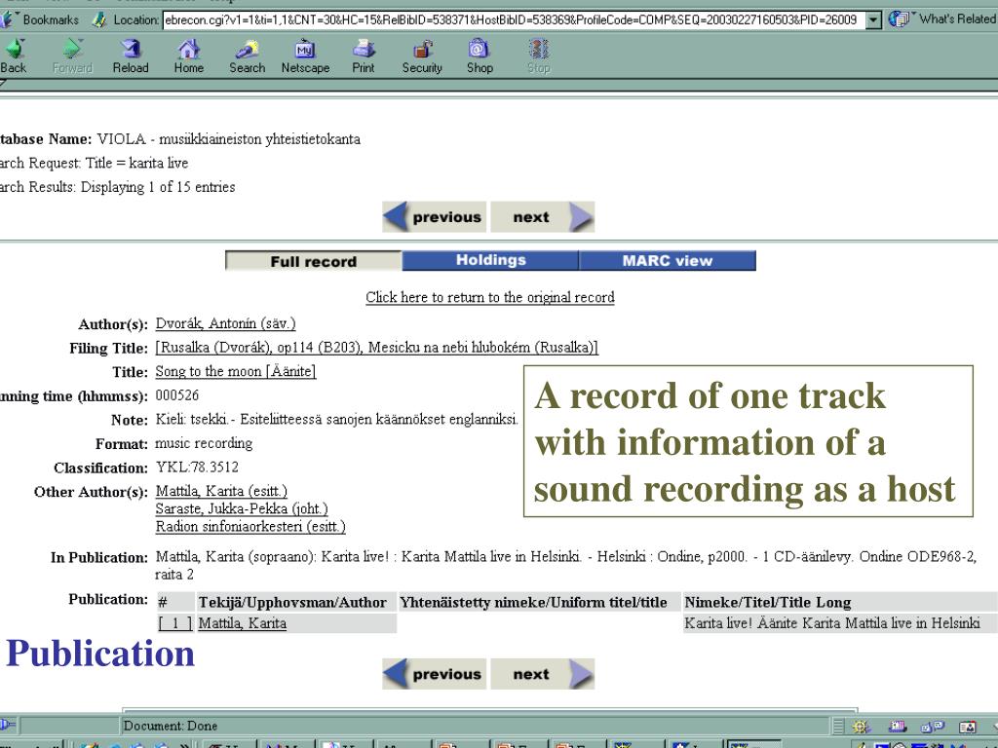Click the running time value 000526
This screenshot has width=998, height=748.
coord(177,395)
